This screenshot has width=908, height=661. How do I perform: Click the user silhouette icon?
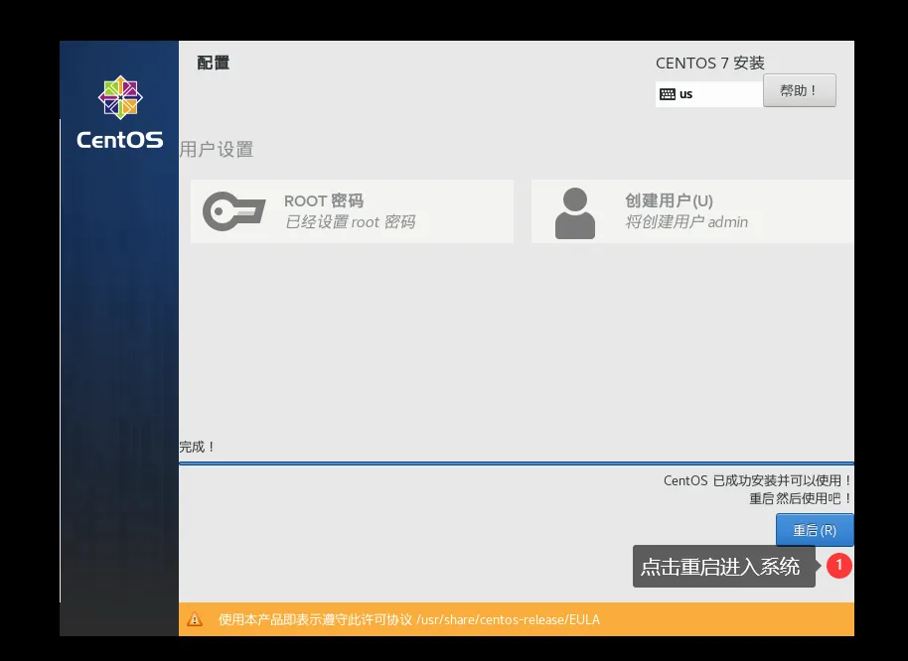(575, 212)
